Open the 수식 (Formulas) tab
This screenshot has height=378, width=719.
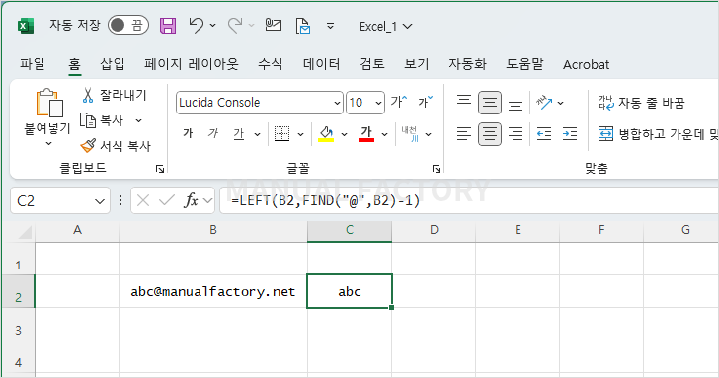[270, 64]
